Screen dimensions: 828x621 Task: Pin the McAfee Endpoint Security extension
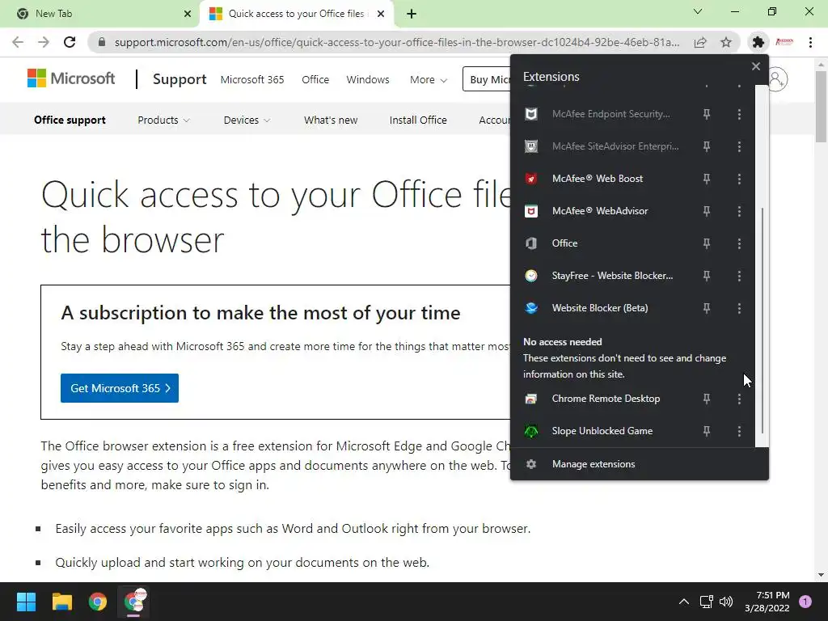pos(706,114)
